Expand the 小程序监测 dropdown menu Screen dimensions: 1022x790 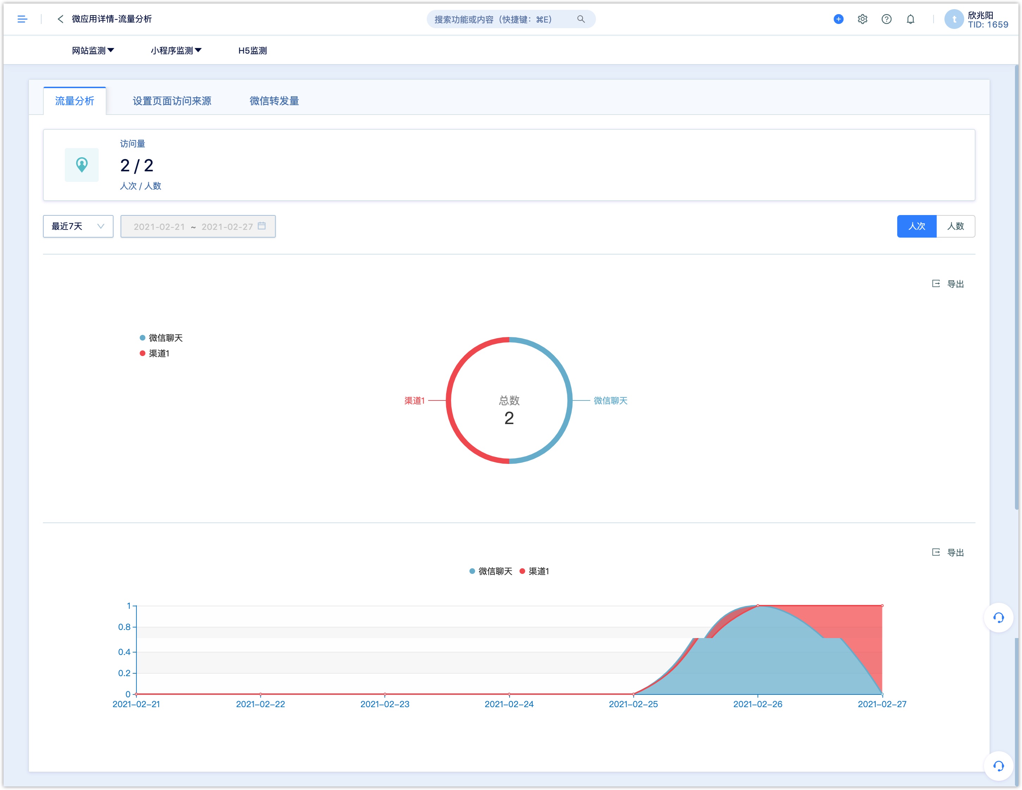tap(176, 50)
